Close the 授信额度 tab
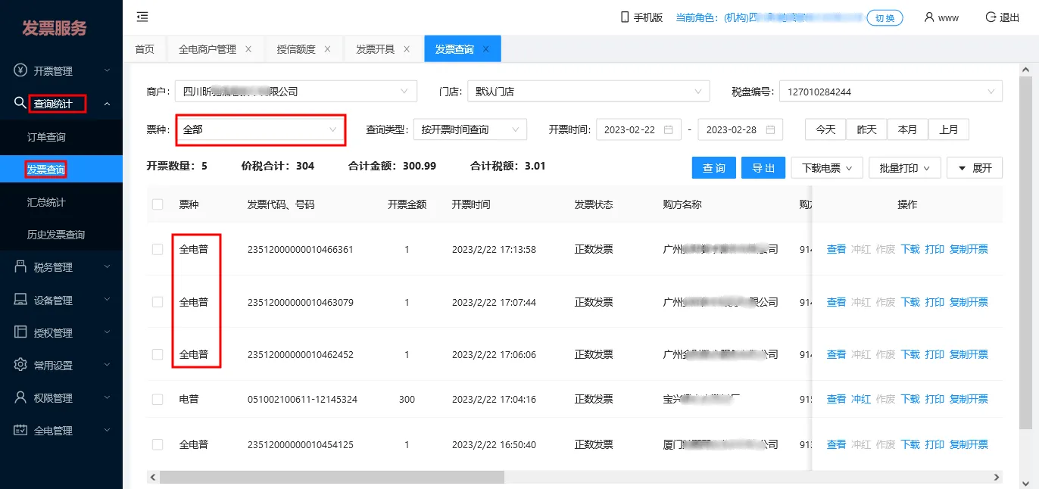1039x489 pixels. pos(327,49)
